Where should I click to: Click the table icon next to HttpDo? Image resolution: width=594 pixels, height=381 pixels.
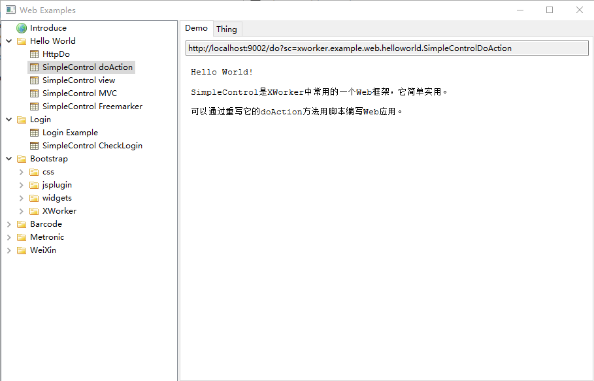[x=34, y=54]
